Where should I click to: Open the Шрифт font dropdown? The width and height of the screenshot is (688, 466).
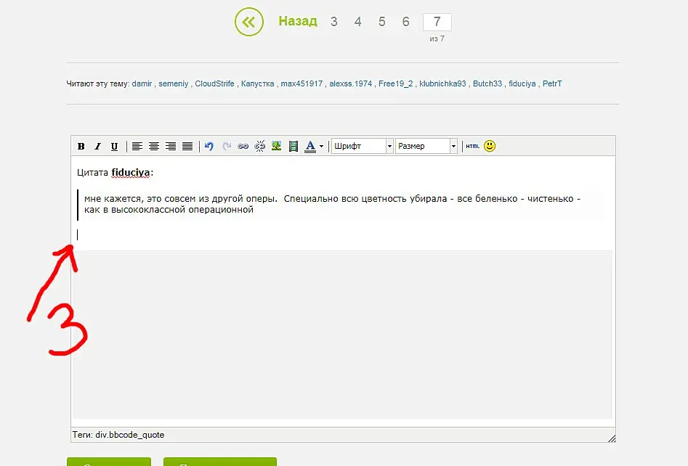click(362, 146)
